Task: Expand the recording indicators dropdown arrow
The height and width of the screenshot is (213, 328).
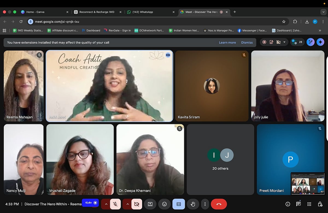Action: (284, 42)
